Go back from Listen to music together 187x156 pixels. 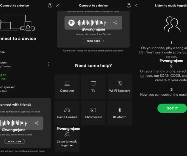(x=136, y=5)
